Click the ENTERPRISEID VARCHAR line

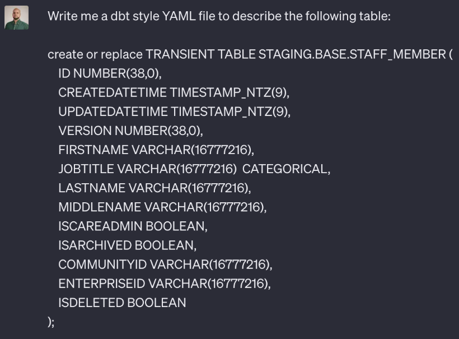(x=164, y=283)
